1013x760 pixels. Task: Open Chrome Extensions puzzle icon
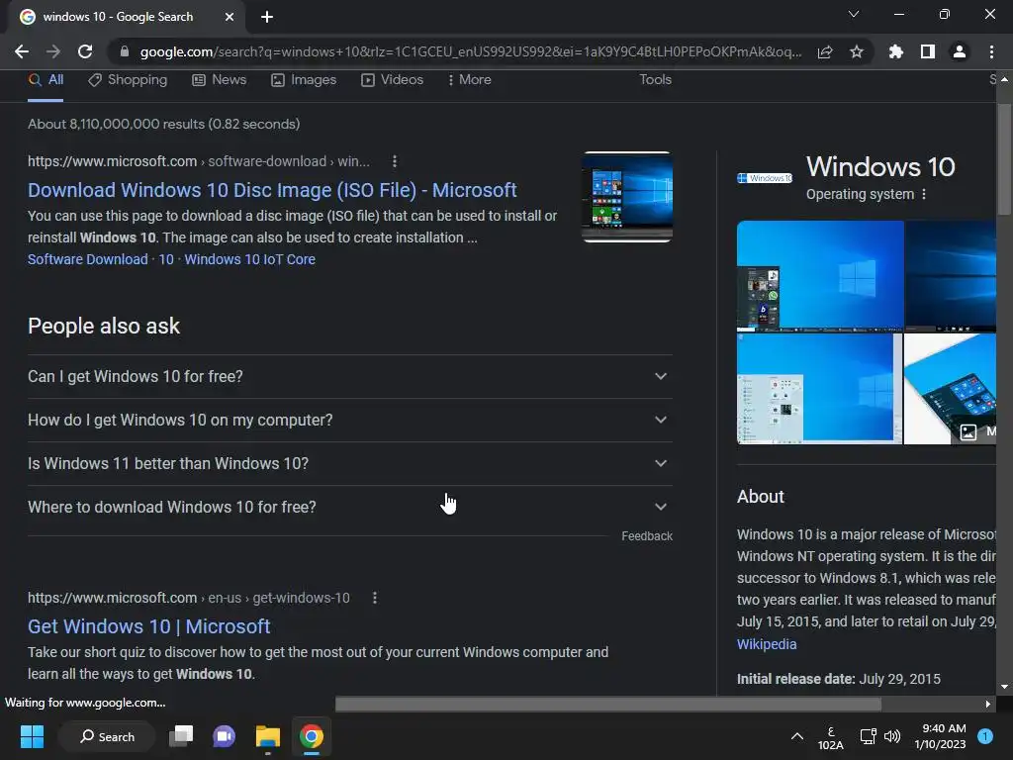895,51
